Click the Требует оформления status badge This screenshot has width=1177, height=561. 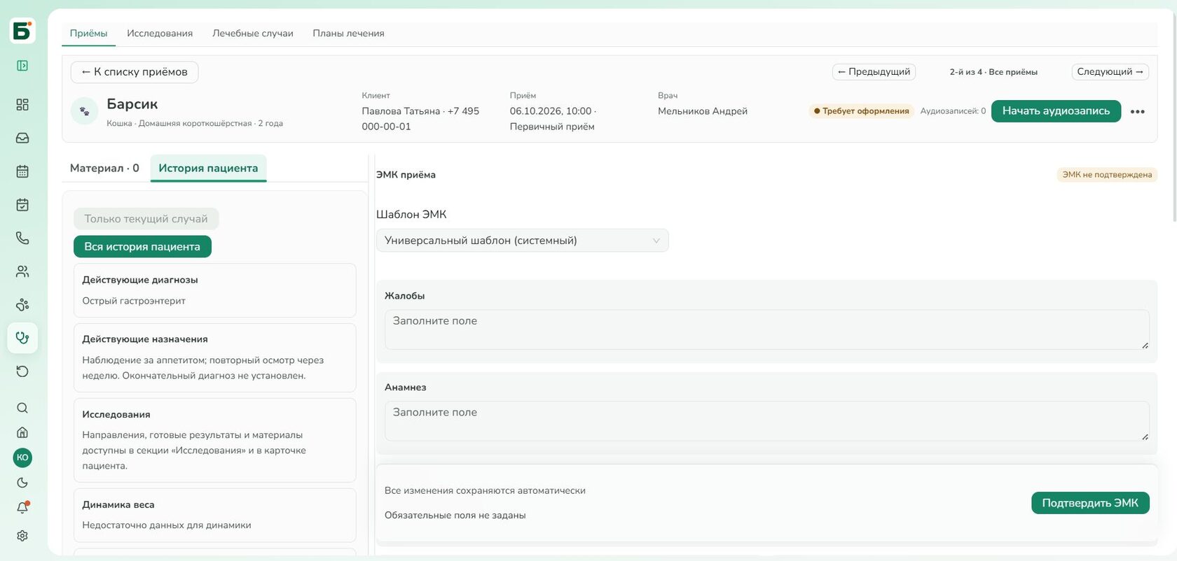[x=862, y=111]
